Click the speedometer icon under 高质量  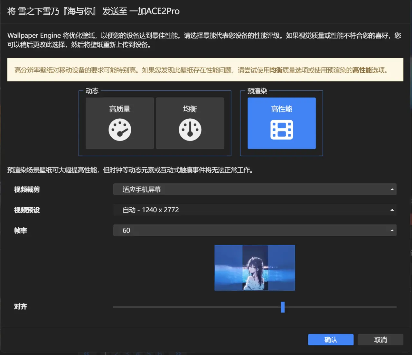click(120, 130)
